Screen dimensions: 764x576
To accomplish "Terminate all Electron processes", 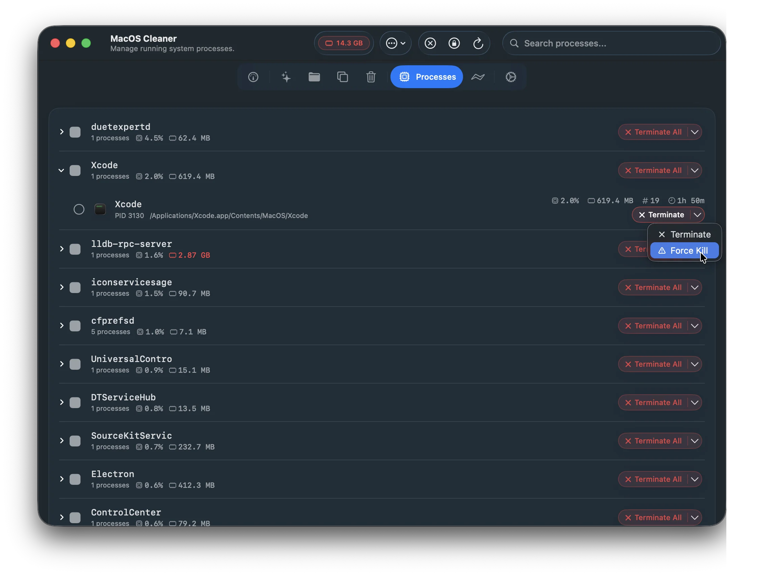I will pos(653,479).
